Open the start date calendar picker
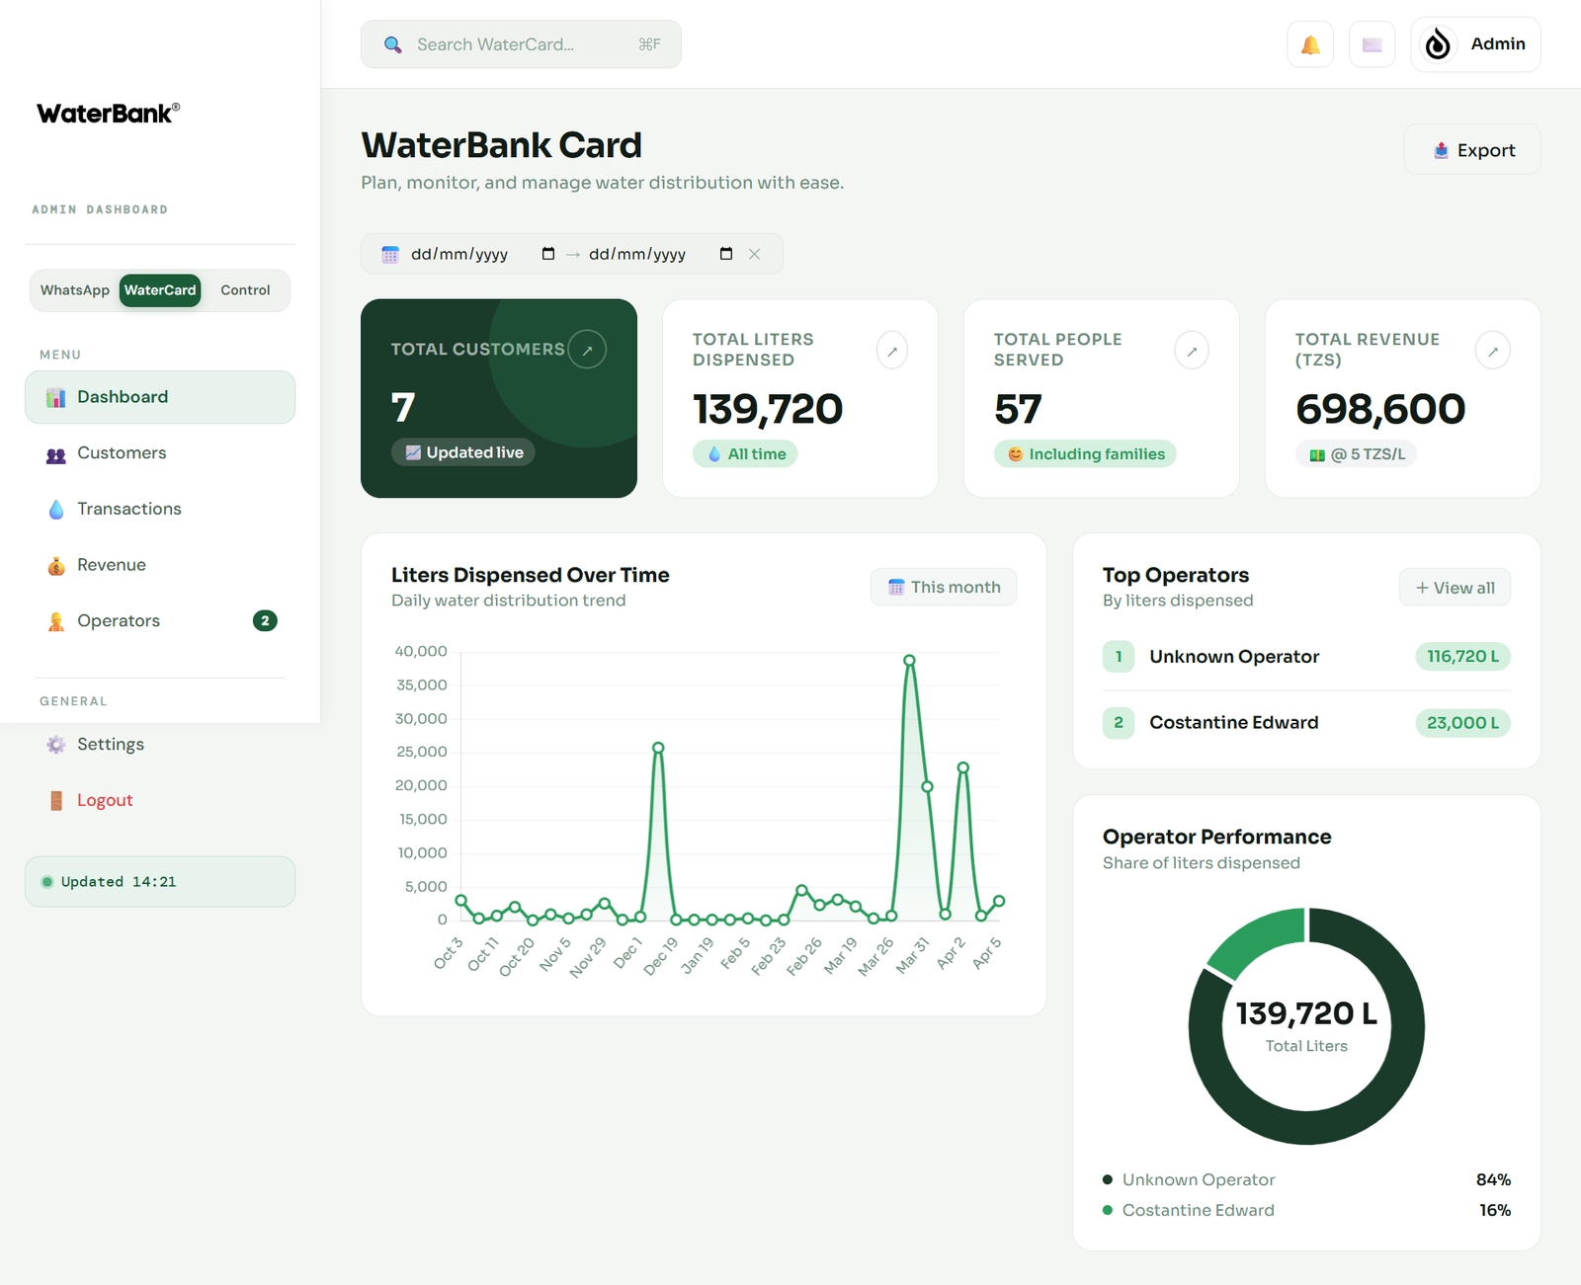Screen dimensions: 1581x1285 [549, 254]
